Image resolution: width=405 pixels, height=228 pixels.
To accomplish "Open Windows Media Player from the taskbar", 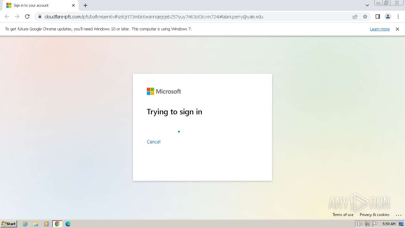I will (x=47, y=224).
